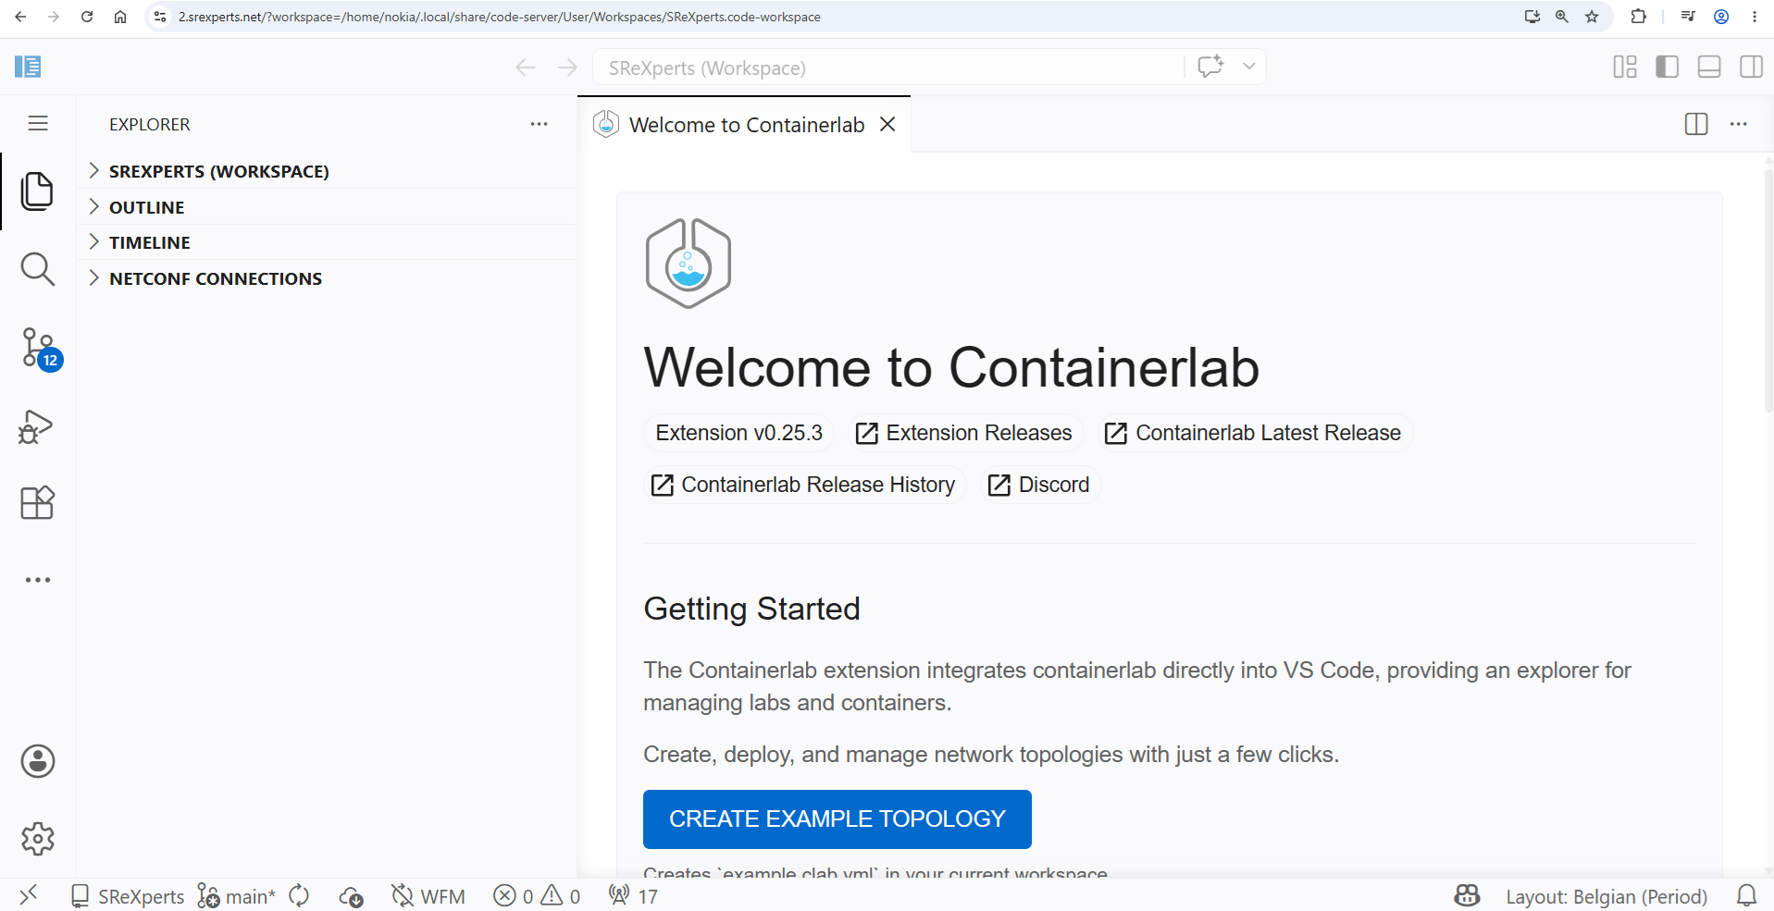Open the Accounts icon in activity bar
This screenshot has width=1774, height=911.
click(x=38, y=761)
